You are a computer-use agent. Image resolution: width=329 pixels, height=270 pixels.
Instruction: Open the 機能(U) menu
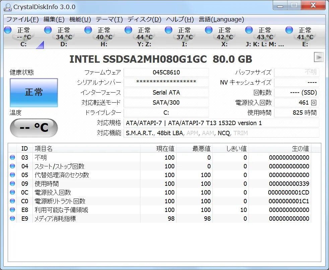tap(80, 19)
